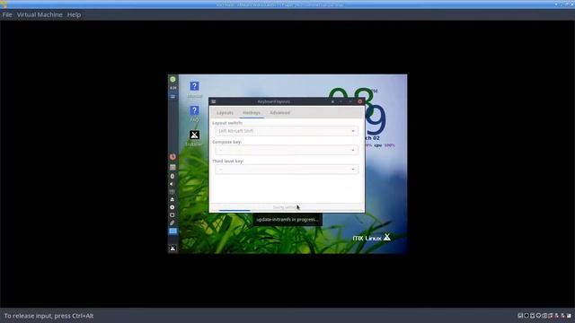Open Keyboard layouts window menu icon
Screen dimensions: 575x323
214,101
